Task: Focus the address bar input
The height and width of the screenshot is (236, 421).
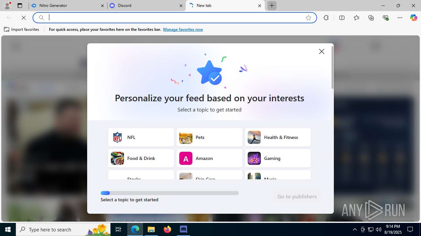Action: tap(174, 18)
